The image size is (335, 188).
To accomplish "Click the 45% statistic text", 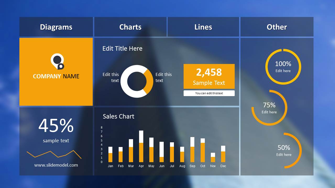I will [x=56, y=126].
